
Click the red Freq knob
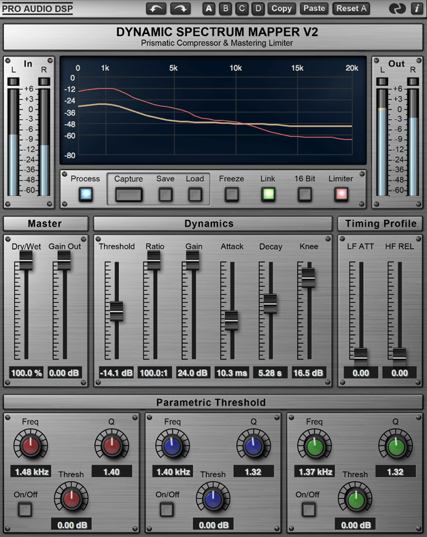click(x=31, y=446)
